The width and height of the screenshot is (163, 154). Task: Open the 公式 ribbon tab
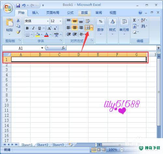[70, 13]
